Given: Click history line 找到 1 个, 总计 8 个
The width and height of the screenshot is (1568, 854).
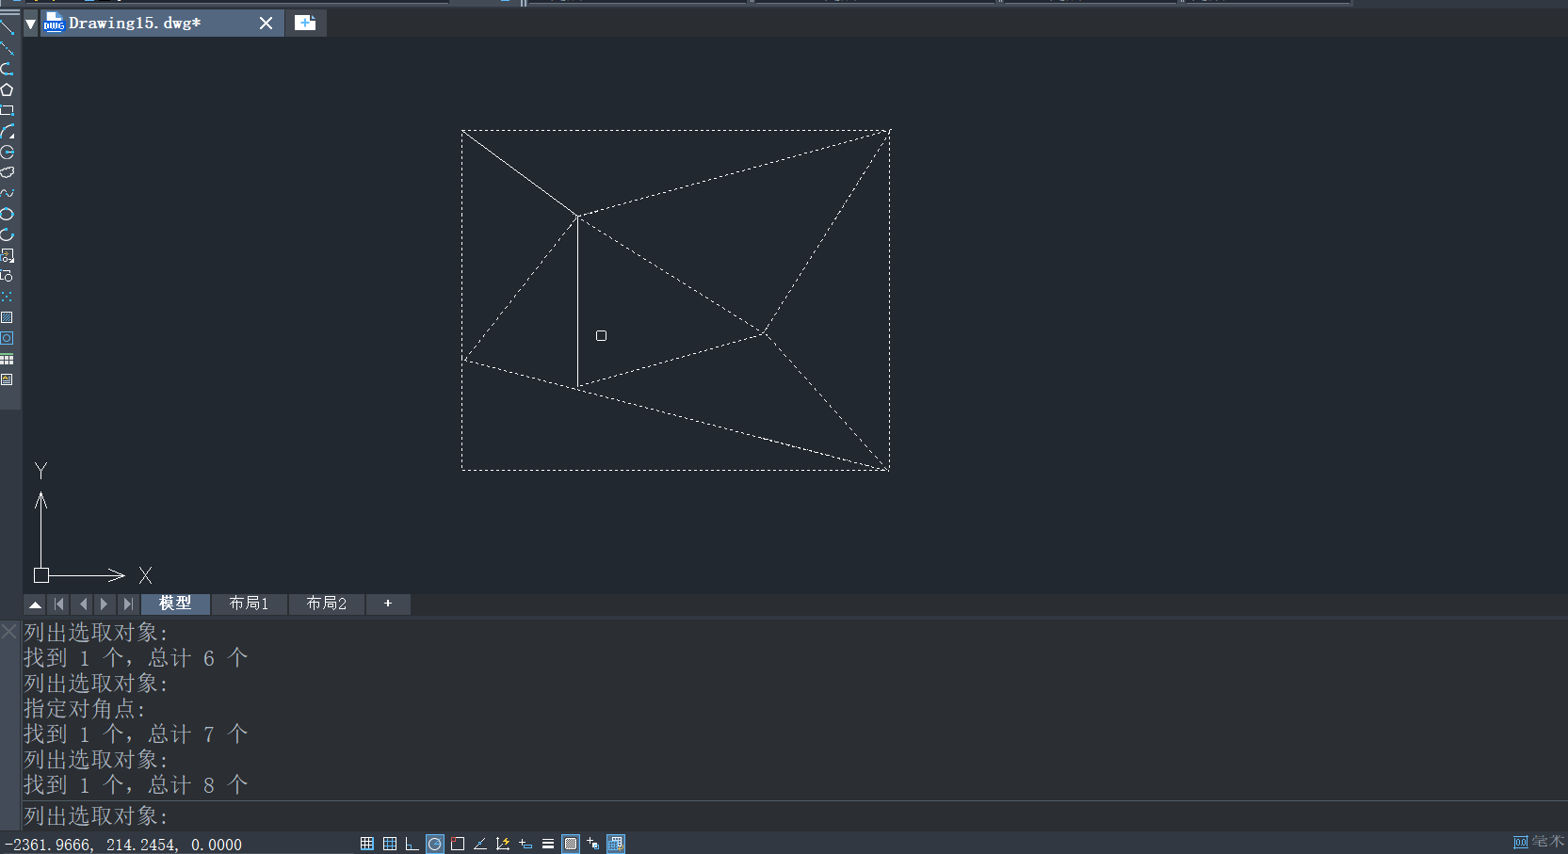Looking at the screenshot, I should click(136, 784).
